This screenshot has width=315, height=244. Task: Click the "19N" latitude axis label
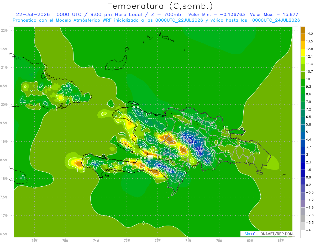click(x=4, y=142)
